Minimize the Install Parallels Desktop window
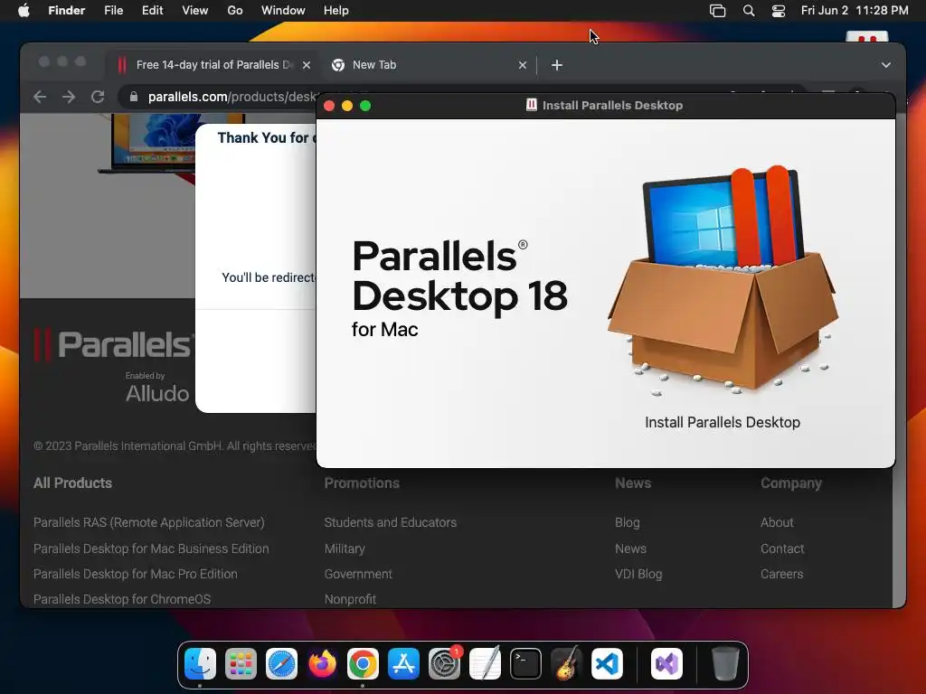Image resolution: width=926 pixels, height=694 pixels. 347,106
